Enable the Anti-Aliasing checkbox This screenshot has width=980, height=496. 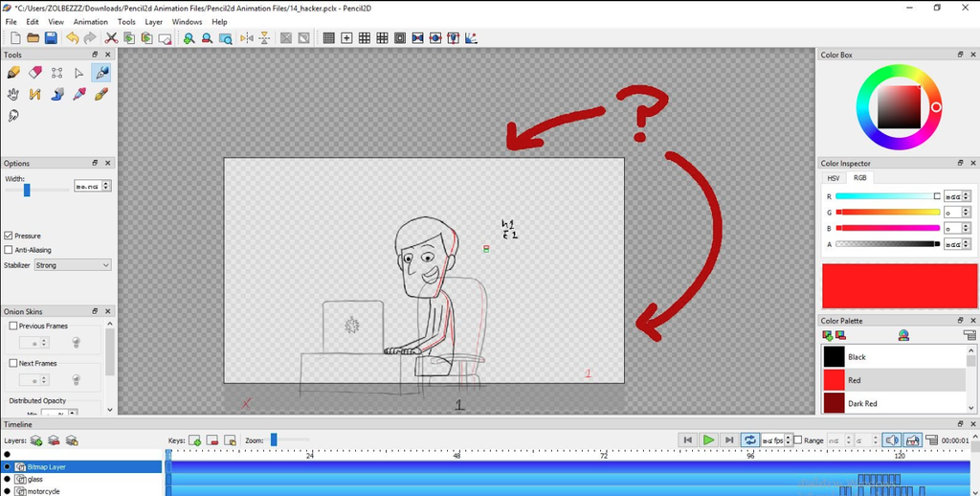coord(8,250)
